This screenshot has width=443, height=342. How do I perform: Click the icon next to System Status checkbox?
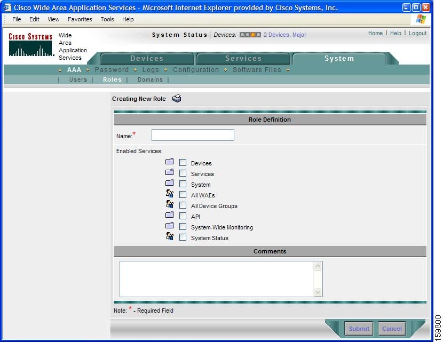coord(170,236)
